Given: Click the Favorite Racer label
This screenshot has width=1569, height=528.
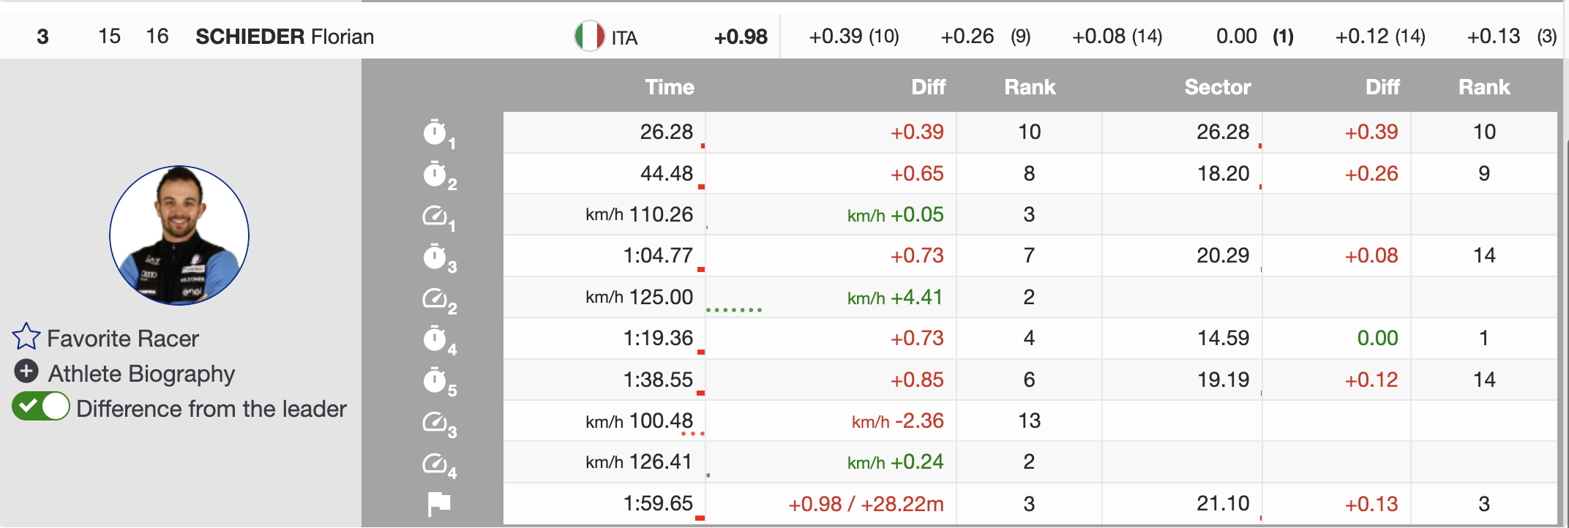Looking at the screenshot, I should pyautogui.click(x=123, y=339).
